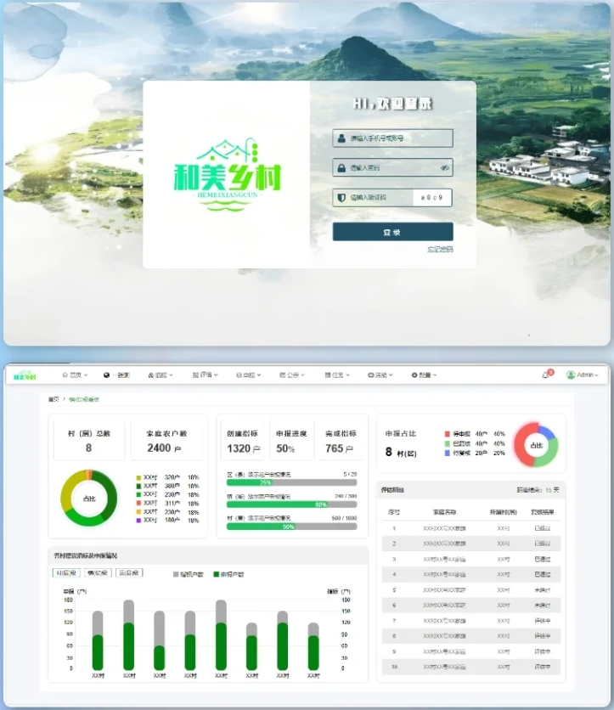The height and width of the screenshot is (710, 614).
Task: Toggle 320户 legend entry in village donut
Action: point(167,477)
